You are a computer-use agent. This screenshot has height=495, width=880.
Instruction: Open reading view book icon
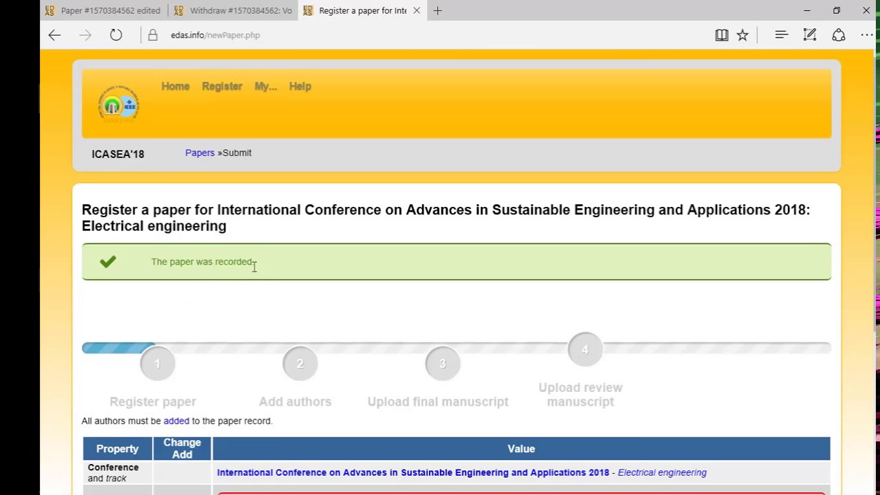(722, 35)
